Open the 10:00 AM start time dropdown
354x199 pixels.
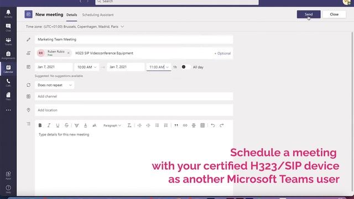(x=87, y=67)
